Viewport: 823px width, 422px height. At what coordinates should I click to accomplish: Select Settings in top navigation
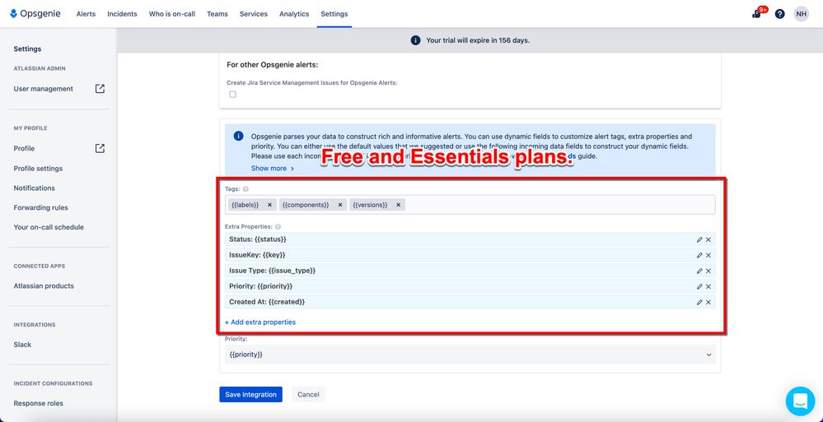(334, 14)
